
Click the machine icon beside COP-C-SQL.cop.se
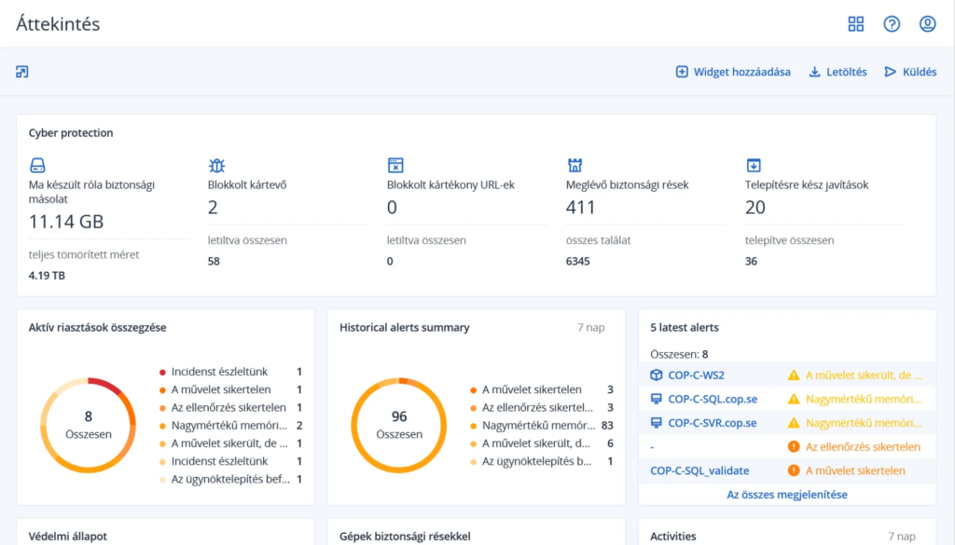click(656, 399)
